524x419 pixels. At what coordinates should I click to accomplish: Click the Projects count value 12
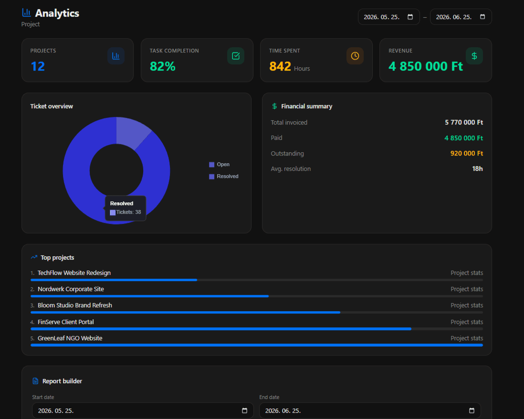(x=38, y=66)
